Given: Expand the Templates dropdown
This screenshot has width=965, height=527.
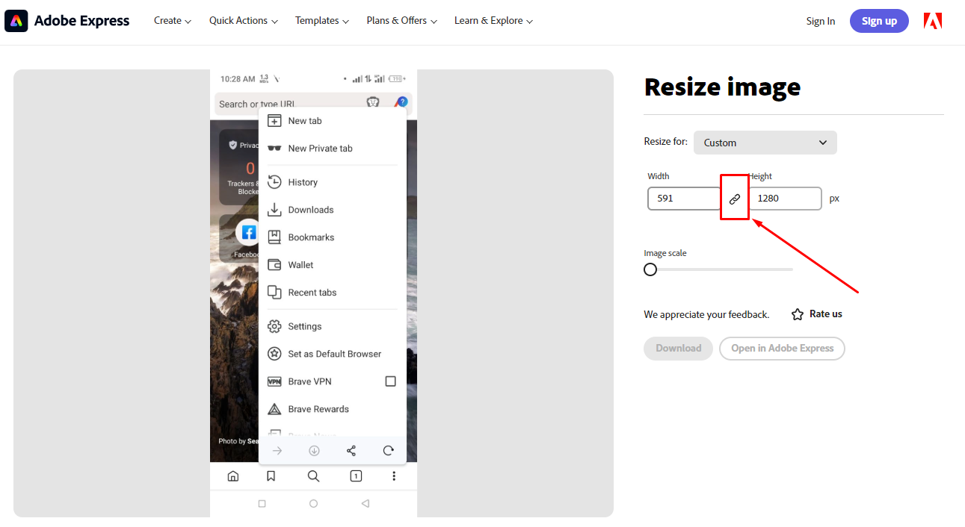Looking at the screenshot, I should 321,20.
